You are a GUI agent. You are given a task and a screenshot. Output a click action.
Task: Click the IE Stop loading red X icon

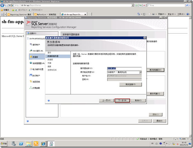144,5
